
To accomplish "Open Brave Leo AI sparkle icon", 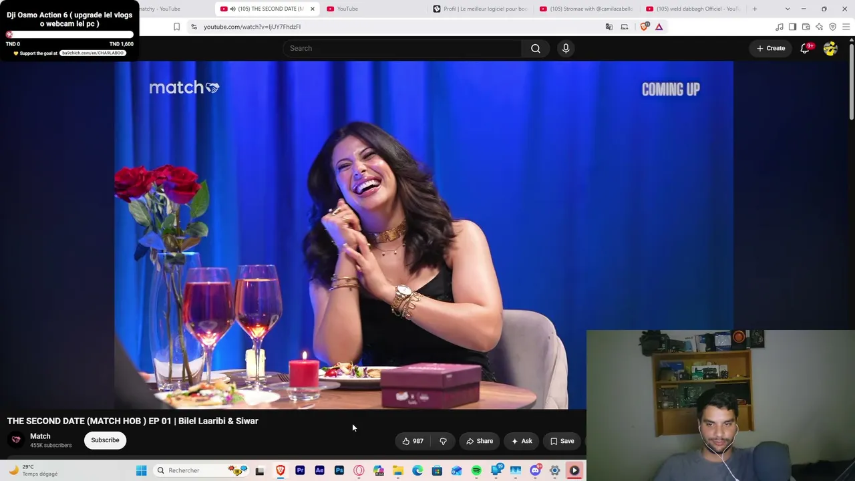I will point(819,27).
